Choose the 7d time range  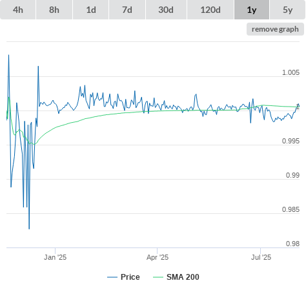tap(127, 10)
